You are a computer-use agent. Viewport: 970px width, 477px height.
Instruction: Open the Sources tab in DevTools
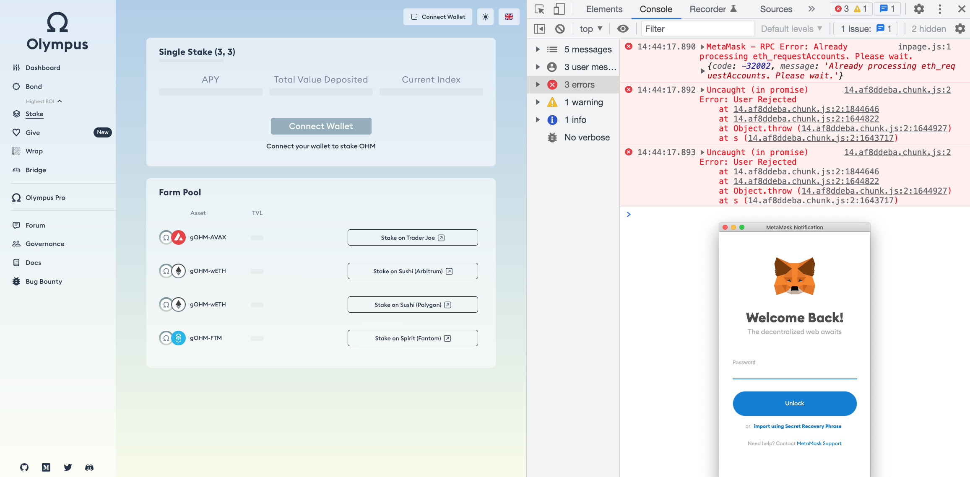[775, 9]
